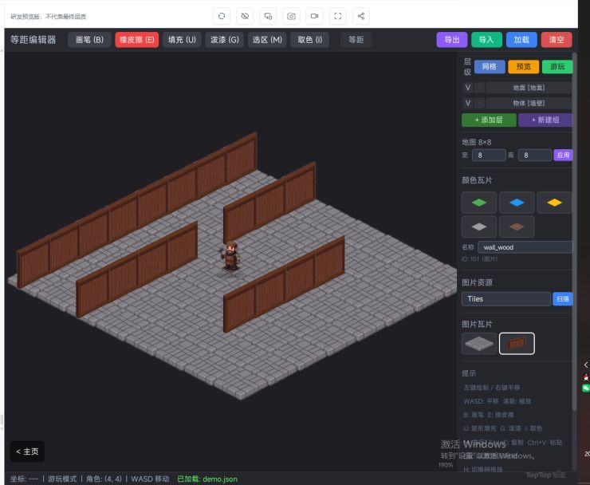
Task: Click the crossed-out eye hide icon
Action: point(245,16)
